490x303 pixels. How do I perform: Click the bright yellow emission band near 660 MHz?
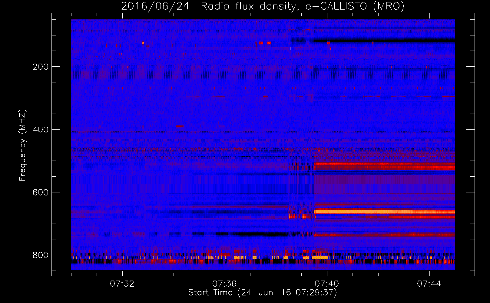(x=385, y=211)
